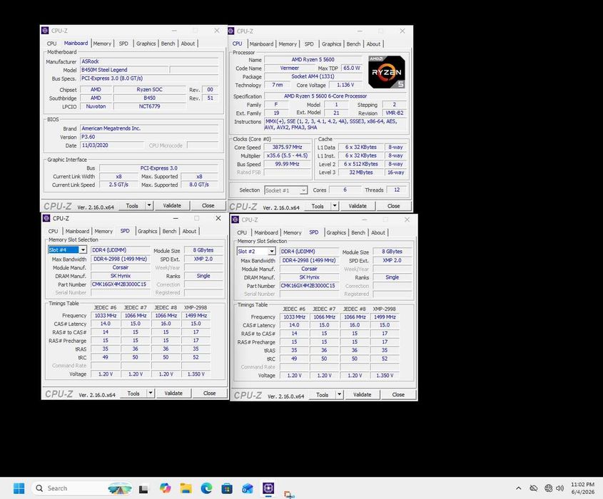Open the Slot #4 memory slot dropdown
This screenshot has height=499, width=603.
(83, 249)
